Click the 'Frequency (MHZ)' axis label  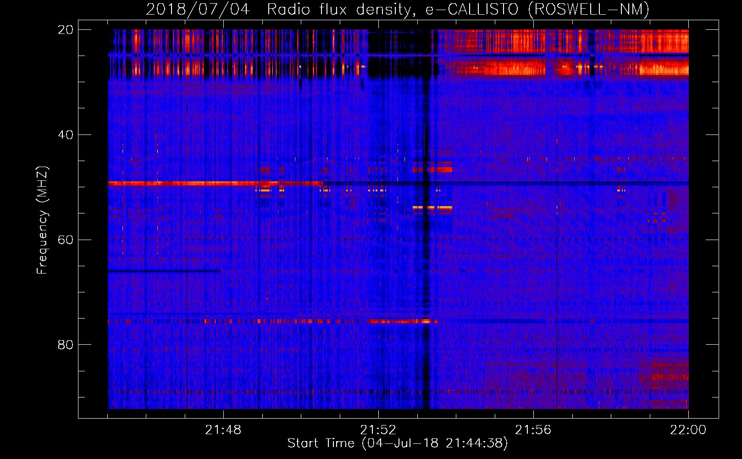42,220
